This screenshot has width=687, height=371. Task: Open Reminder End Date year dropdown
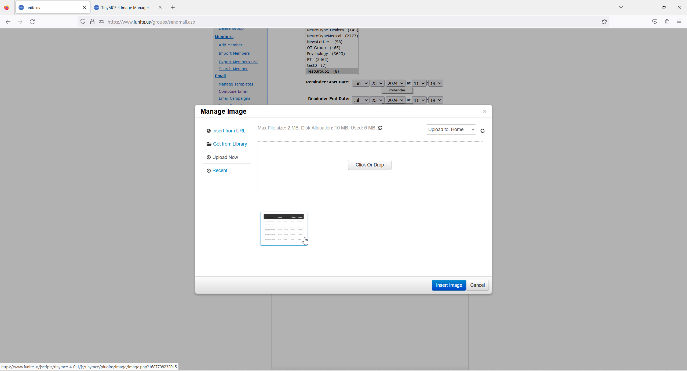tap(395, 100)
